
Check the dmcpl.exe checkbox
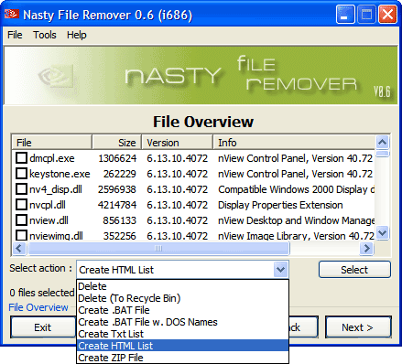coord(21,158)
